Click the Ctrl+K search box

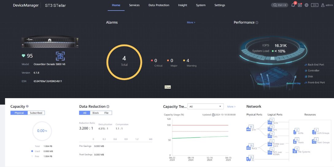click(279, 5)
